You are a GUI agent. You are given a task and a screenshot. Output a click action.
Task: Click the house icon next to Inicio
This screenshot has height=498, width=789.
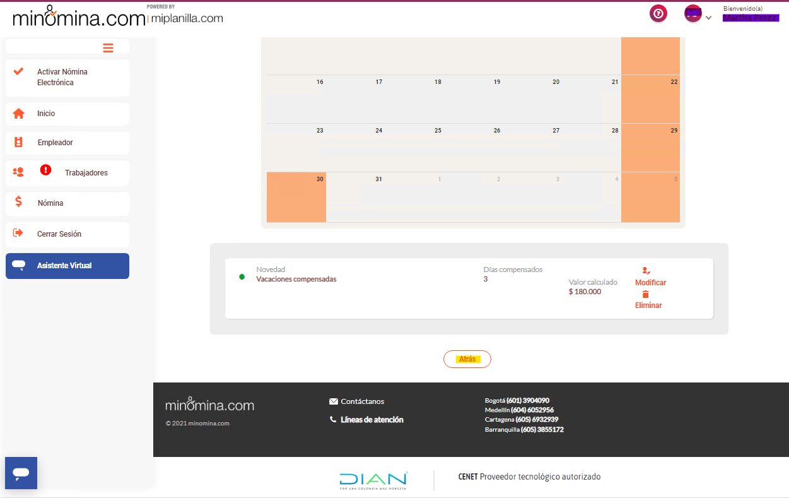tap(19, 114)
